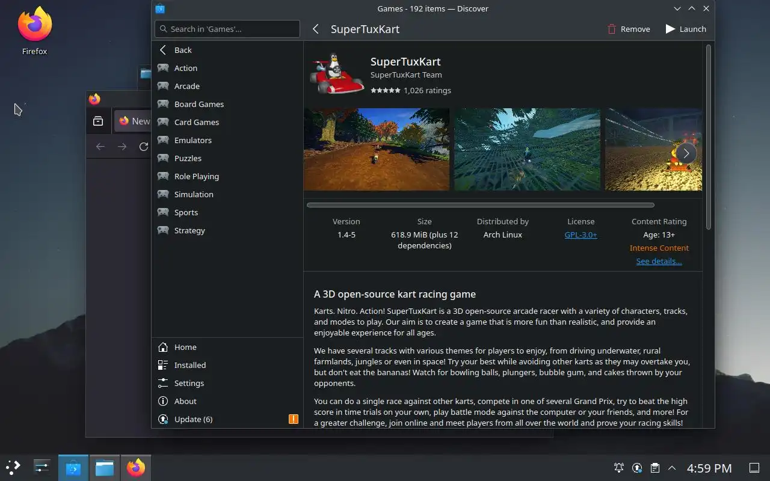Open the first SuperTuxKart forest screenshot
The height and width of the screenshot is (481, 770).
click(377, 149)
